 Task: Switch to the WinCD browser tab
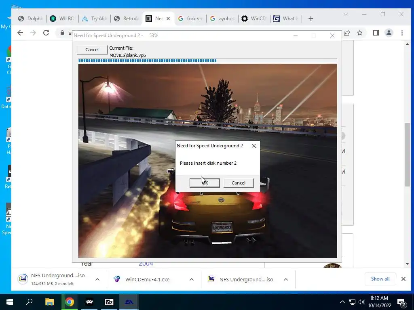click(254, 19)
